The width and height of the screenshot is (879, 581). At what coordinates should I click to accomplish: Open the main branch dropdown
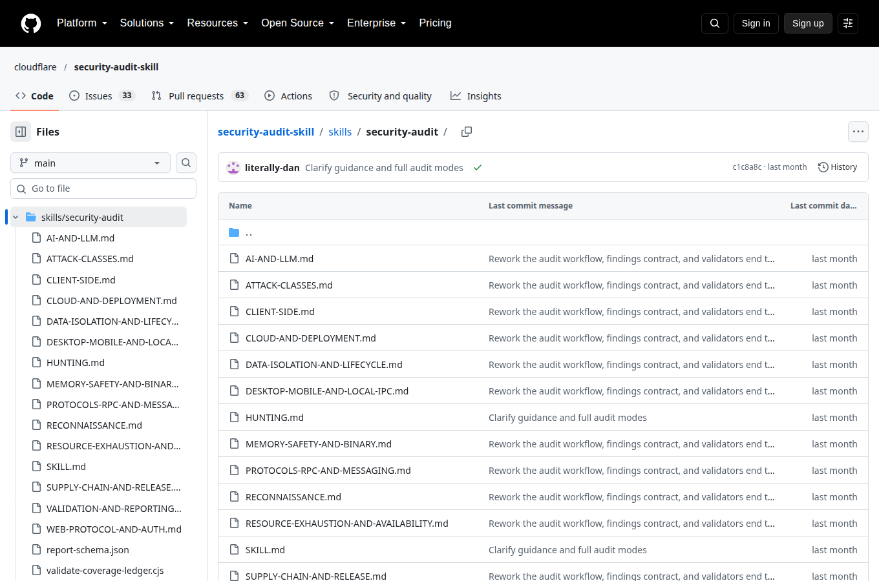pyautogui.click(x=90, y=163)
